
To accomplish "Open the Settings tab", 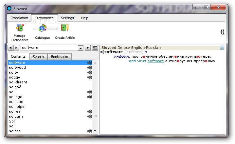I will 67,18.
